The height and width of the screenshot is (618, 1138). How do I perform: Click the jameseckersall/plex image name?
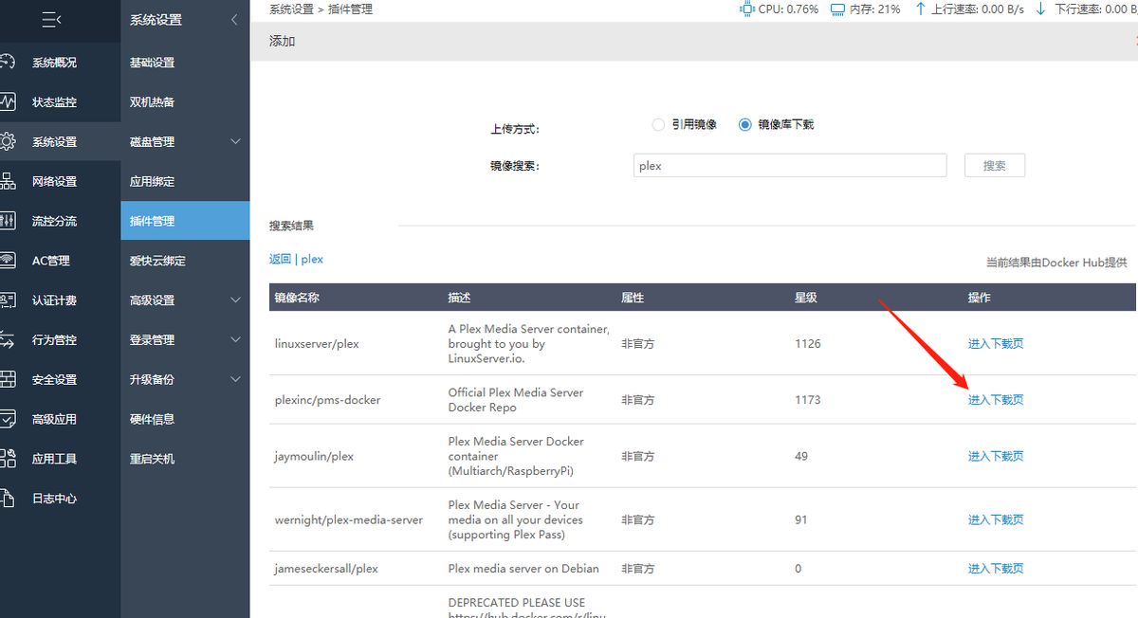326,569
